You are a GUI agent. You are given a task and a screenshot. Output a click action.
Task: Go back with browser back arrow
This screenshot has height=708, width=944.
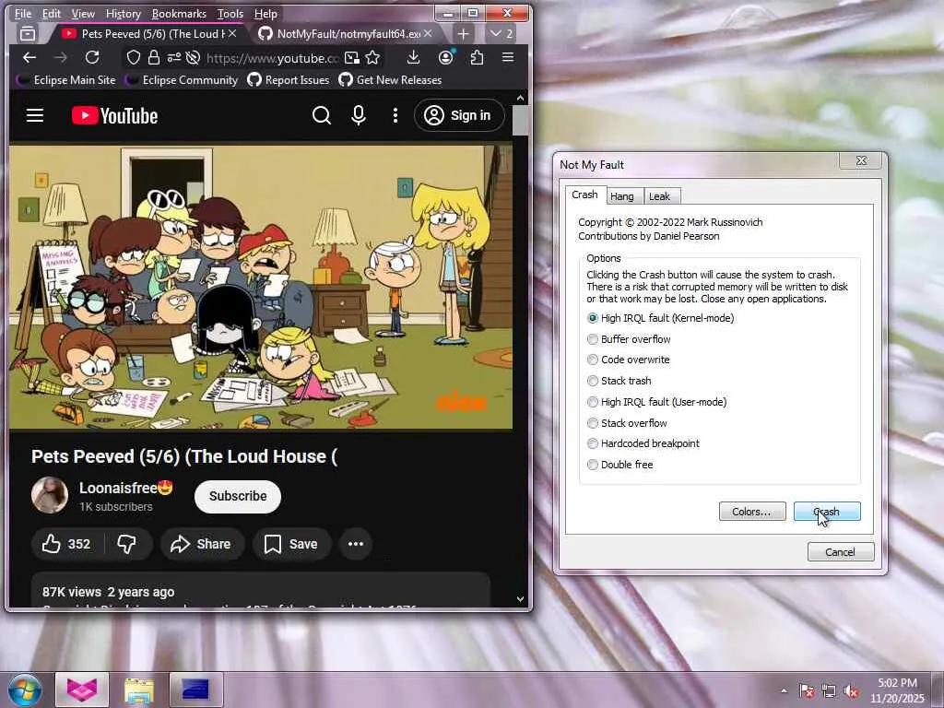click(29, 57)
